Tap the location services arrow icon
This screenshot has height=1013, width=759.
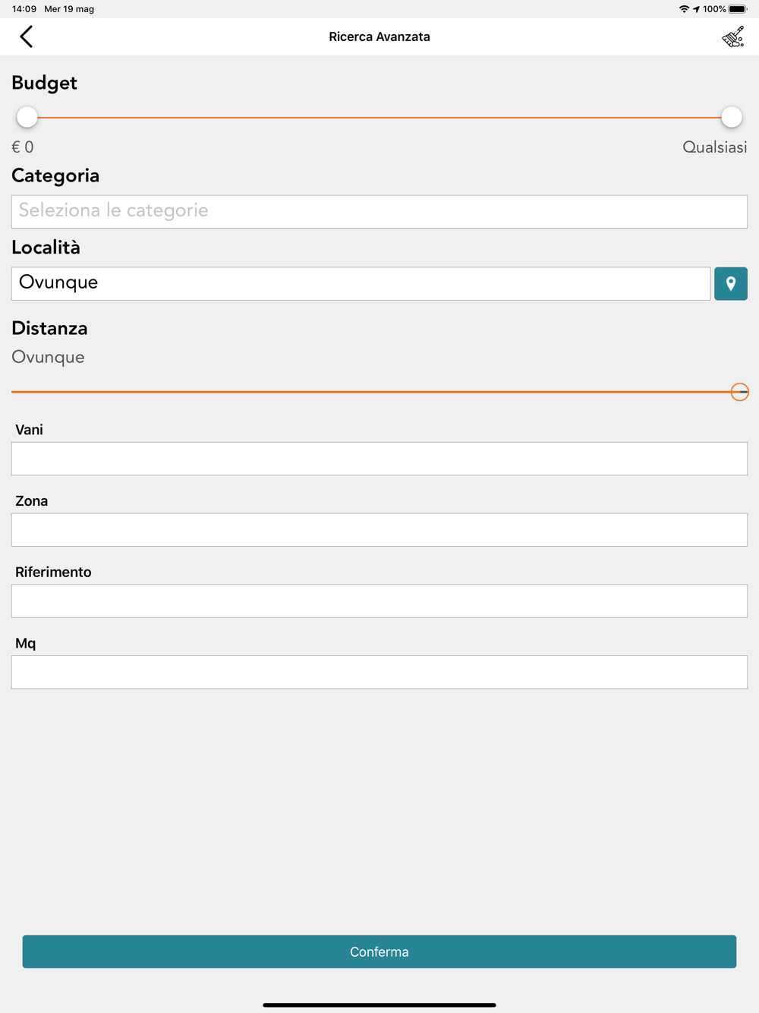(696, 9)
